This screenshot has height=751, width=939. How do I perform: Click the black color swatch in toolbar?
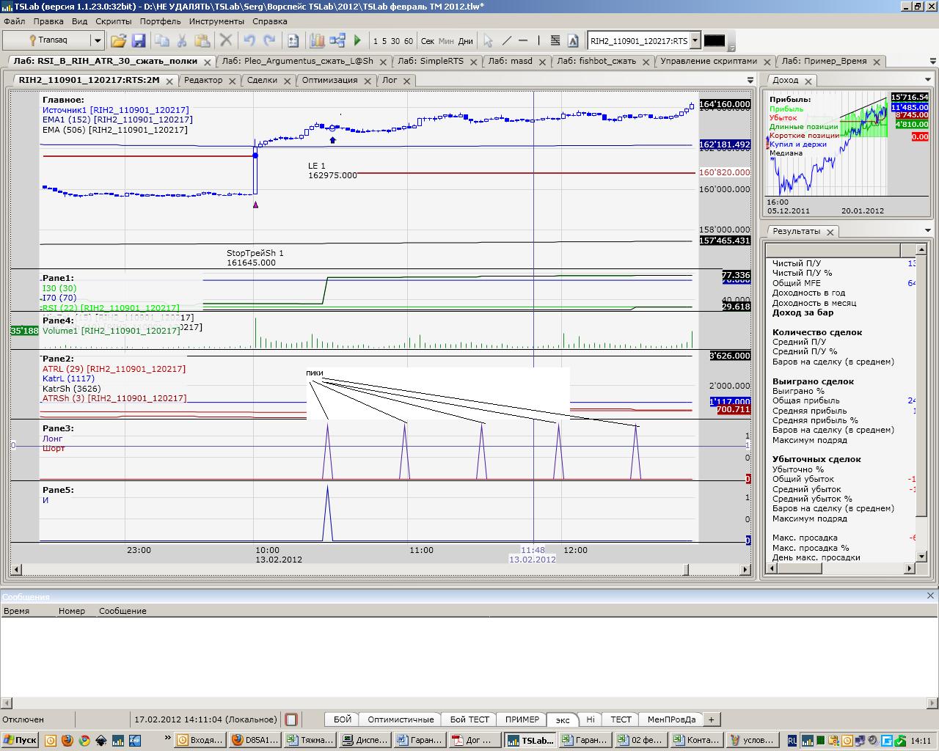(714, 41)
